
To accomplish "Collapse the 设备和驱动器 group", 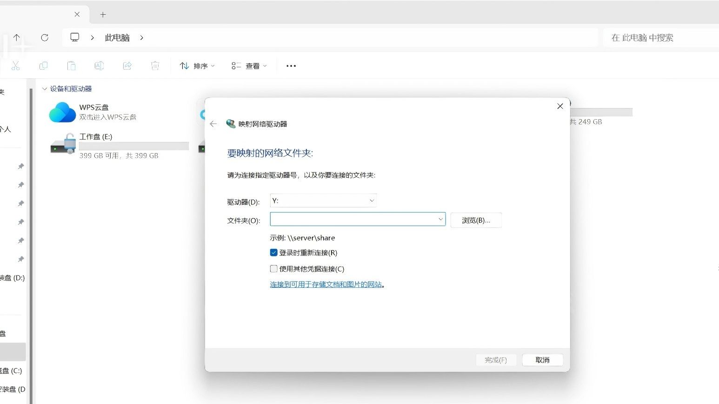I will point(45,89).
